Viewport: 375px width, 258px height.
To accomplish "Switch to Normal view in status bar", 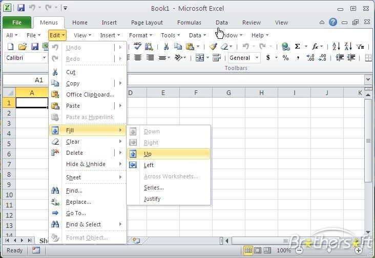I will point(248,250).
